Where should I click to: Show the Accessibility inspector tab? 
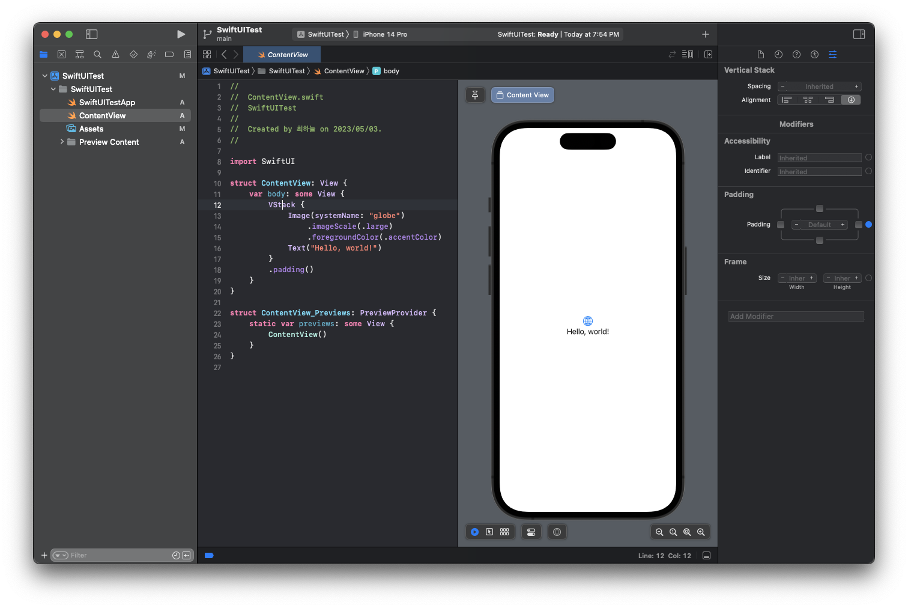pos(814,55)
